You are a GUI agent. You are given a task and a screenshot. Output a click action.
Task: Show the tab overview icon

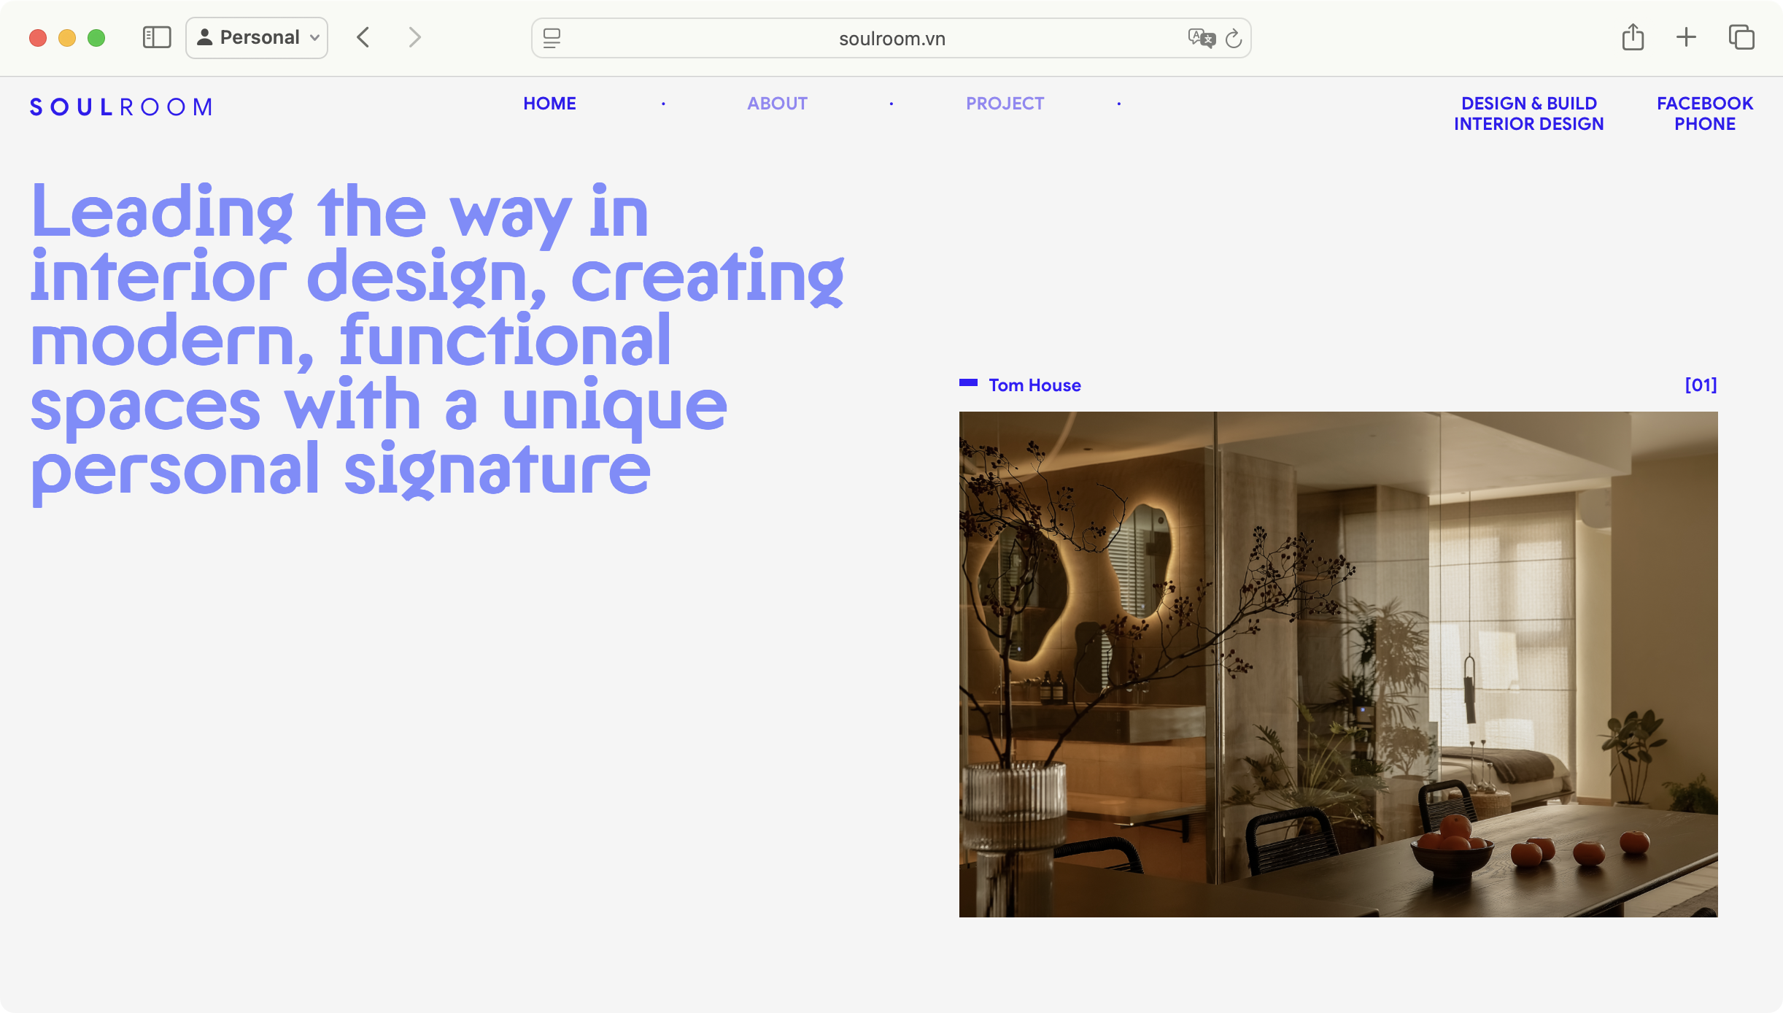click(x=1741, y=37)
